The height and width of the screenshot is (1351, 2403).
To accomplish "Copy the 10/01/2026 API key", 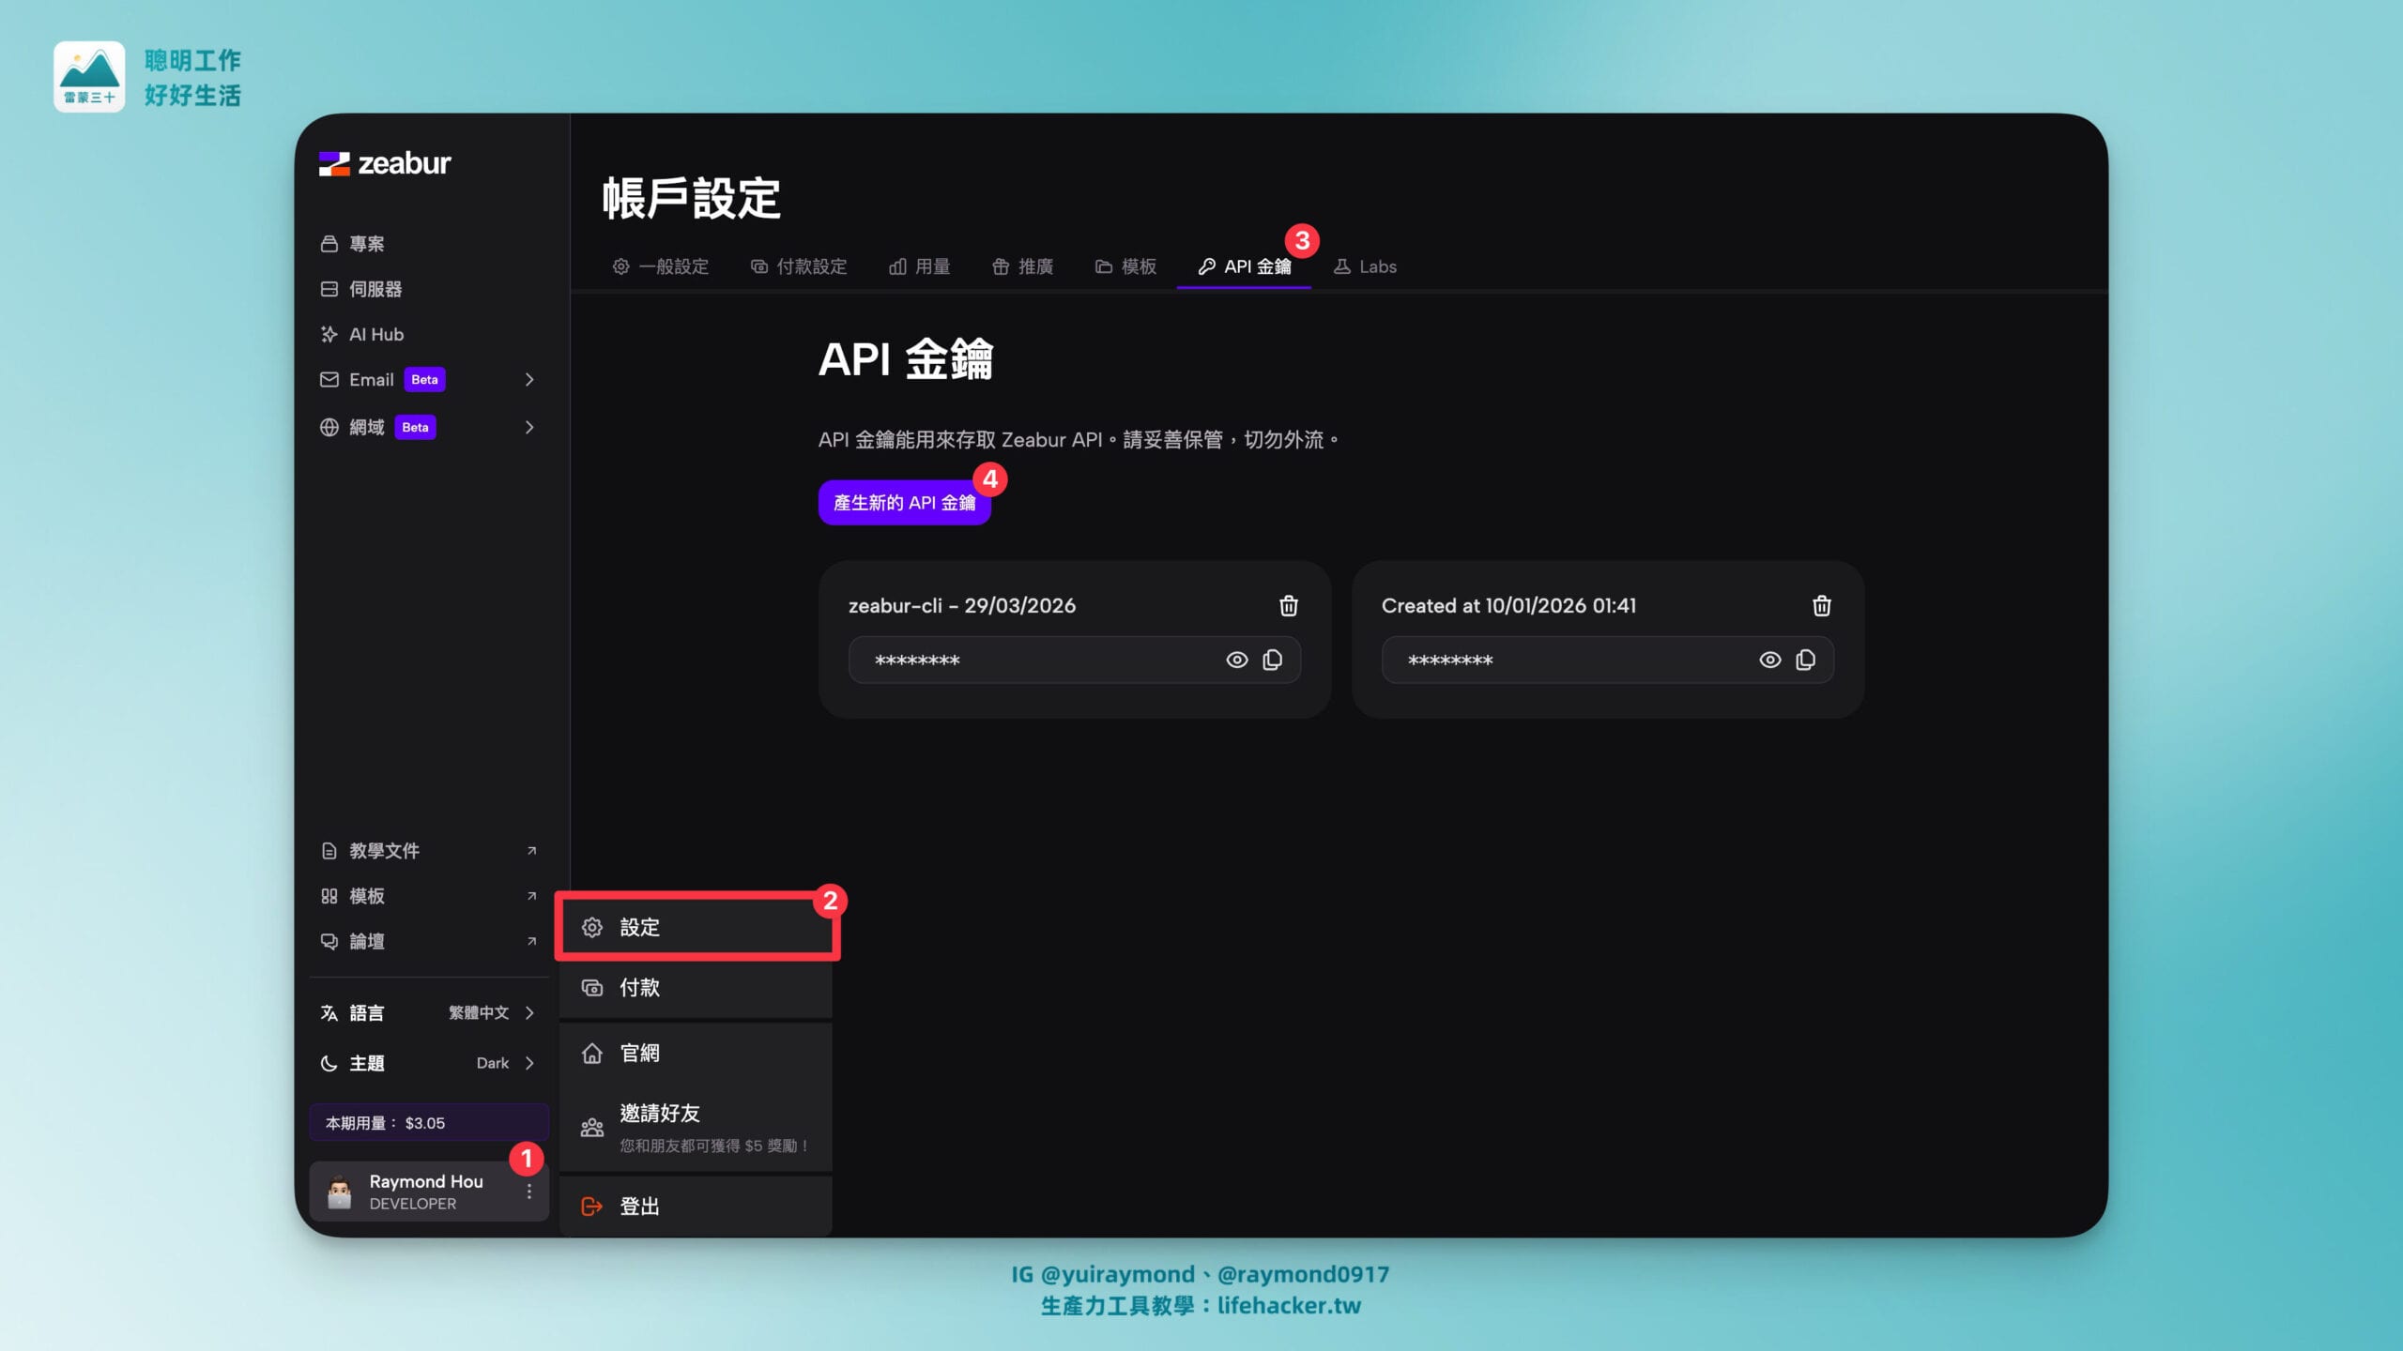I will click(1804, 660).
